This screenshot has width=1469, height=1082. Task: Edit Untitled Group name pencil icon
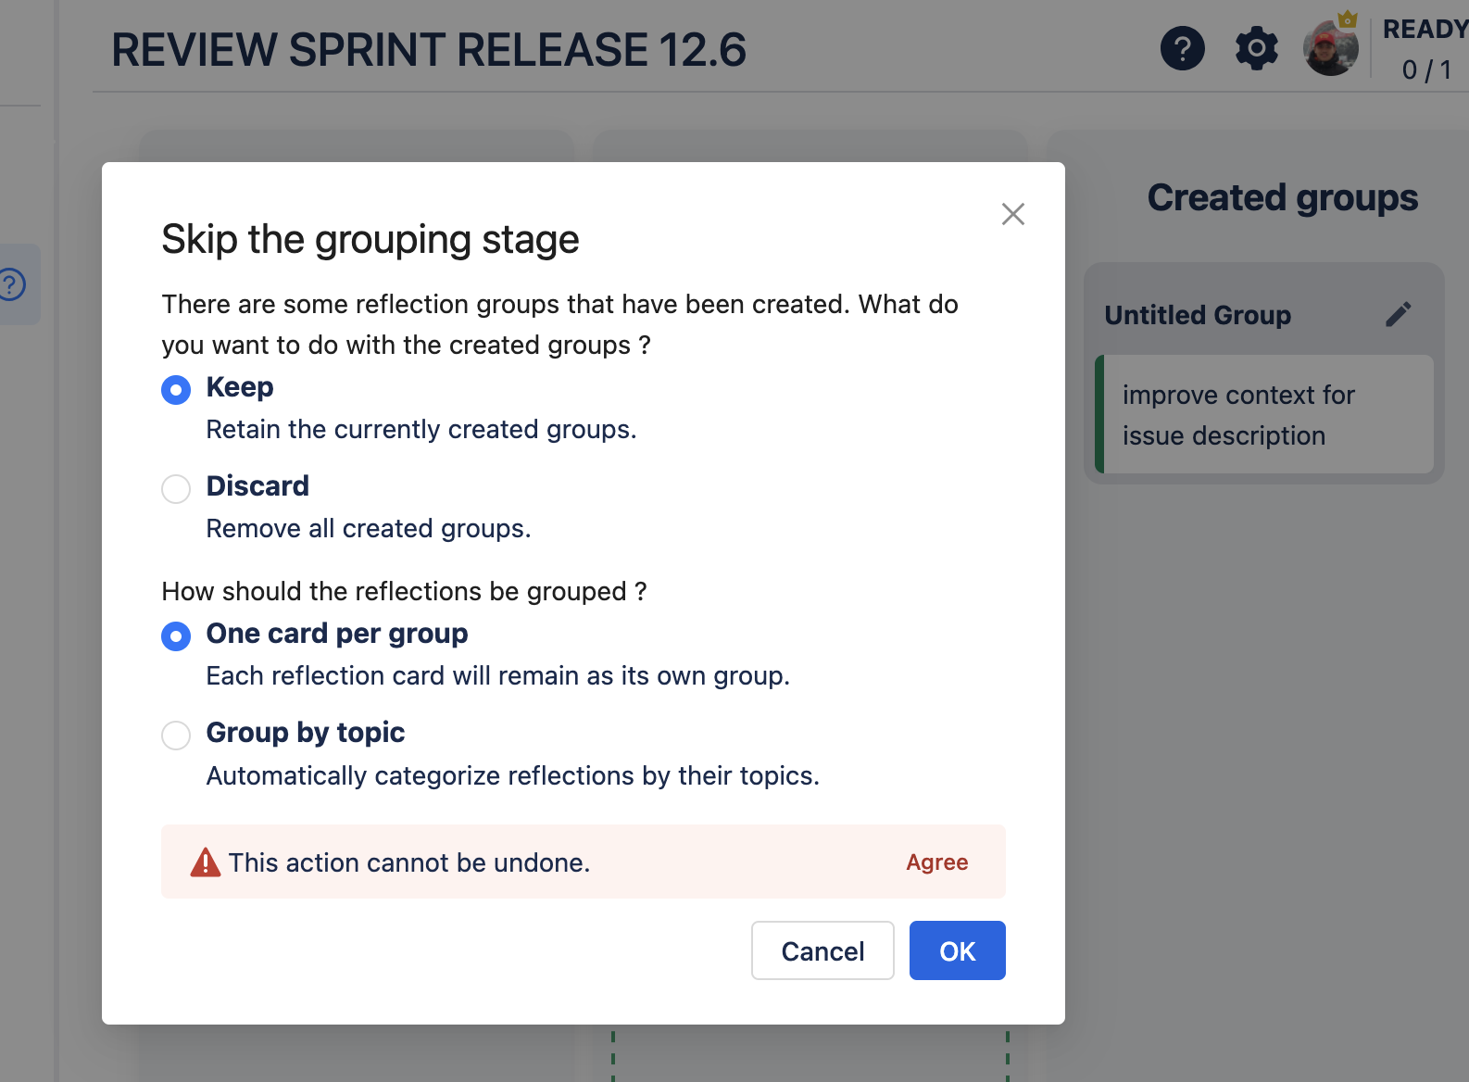(1398, 315)
